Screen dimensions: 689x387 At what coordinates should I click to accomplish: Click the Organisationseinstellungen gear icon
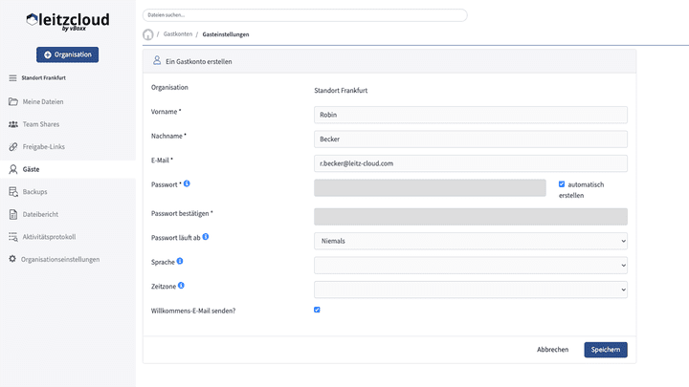(12, 259)
